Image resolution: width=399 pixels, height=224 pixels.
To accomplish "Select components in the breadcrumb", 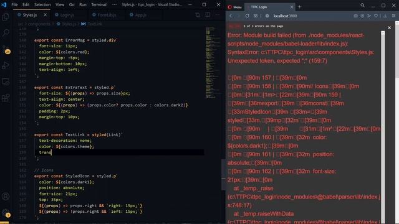I will pyautogui.click(x=39, y=24).
